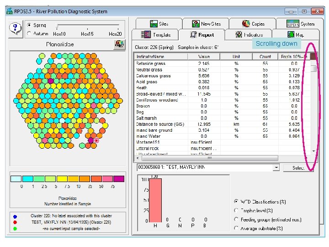
Task: Select Trophic level (%) radio option
Action: tap(236, 210)
